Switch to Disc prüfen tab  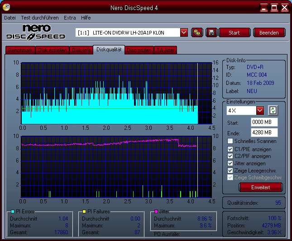(x=139, y=50)
